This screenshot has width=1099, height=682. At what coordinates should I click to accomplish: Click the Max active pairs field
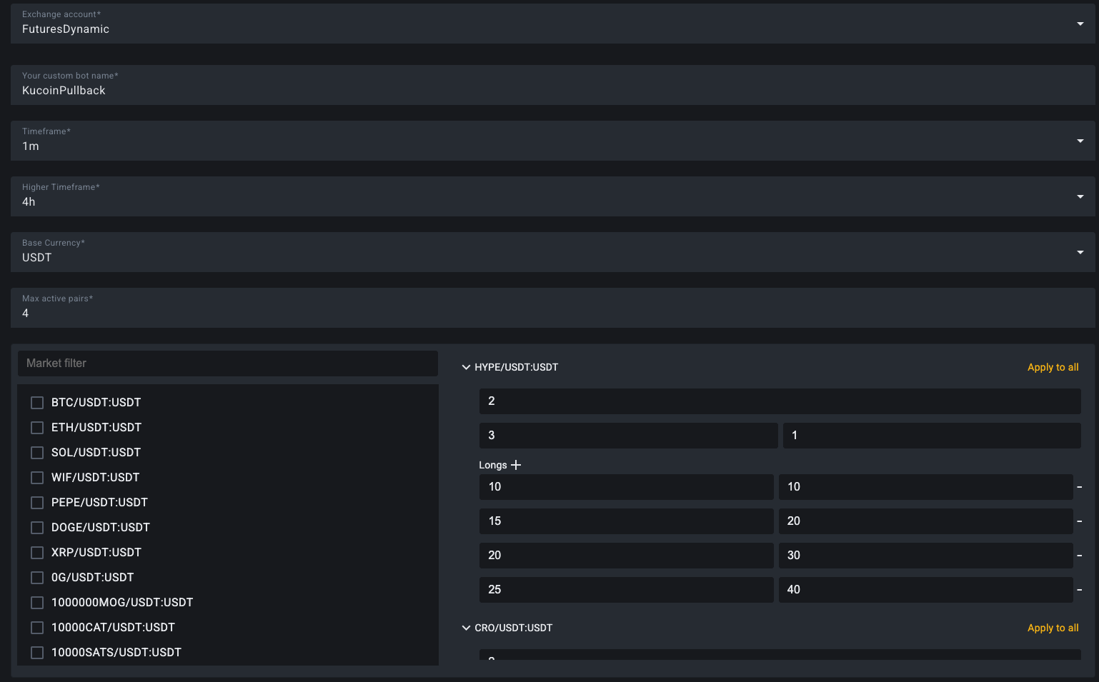click(x=552, y=313)
